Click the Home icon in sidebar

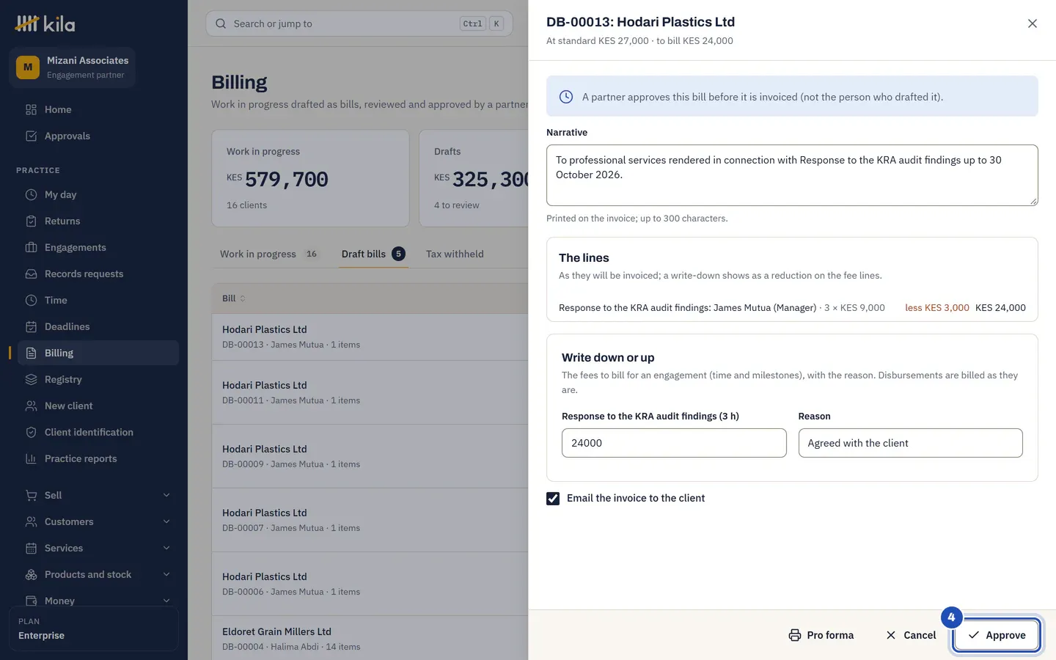point(31,109)
